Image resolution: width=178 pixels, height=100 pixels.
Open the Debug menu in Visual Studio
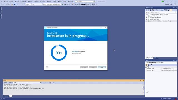36,1
